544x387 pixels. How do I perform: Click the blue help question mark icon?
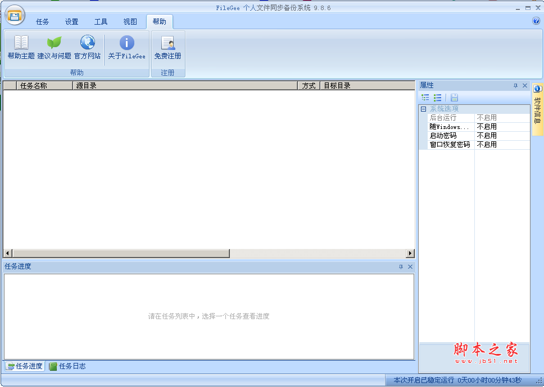[536, 21]
